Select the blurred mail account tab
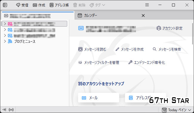The height and width of the screenshot is (113, 194). 38,16
